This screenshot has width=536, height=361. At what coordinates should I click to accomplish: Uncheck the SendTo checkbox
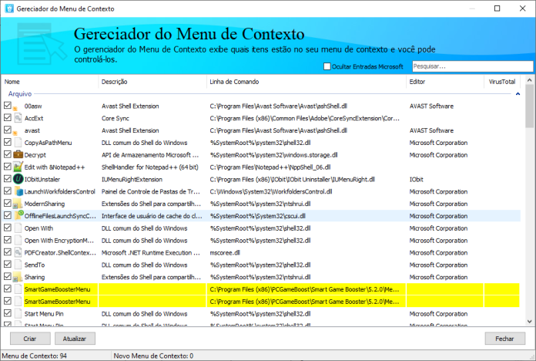click(x=8, y=264)
